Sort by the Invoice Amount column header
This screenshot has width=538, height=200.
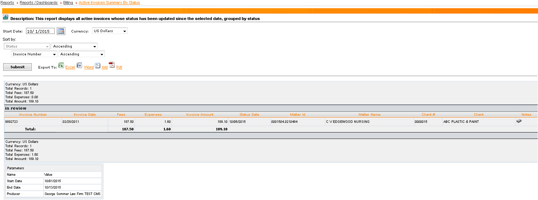[200, 115]
